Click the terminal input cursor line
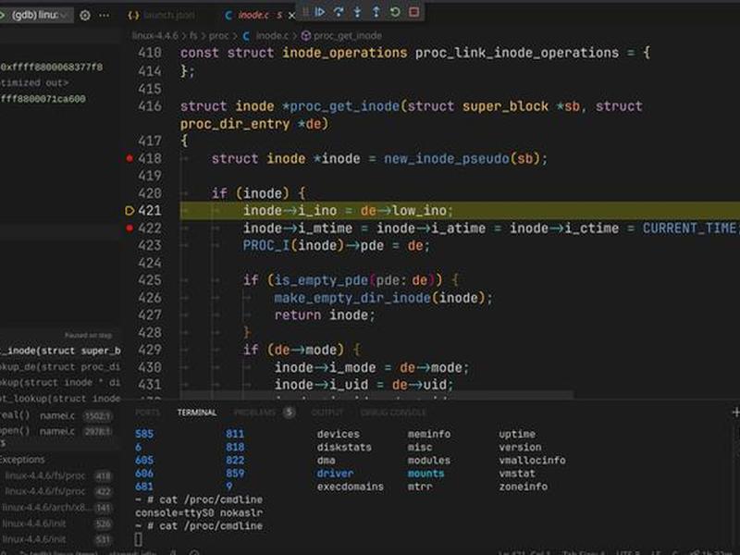Viewport: 740px width, 555px height. (138, 539)
